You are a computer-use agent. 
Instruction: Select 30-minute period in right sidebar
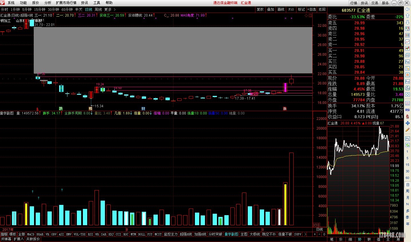(x=408, y=171)
